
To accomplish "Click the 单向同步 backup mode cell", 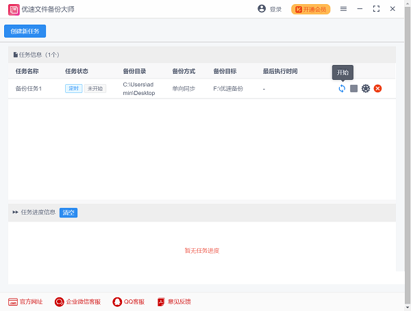I will (x=184, y=89).
